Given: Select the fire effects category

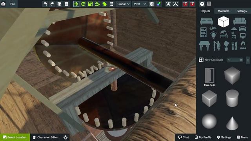Looking at the screenshot, I should point(243,45).
